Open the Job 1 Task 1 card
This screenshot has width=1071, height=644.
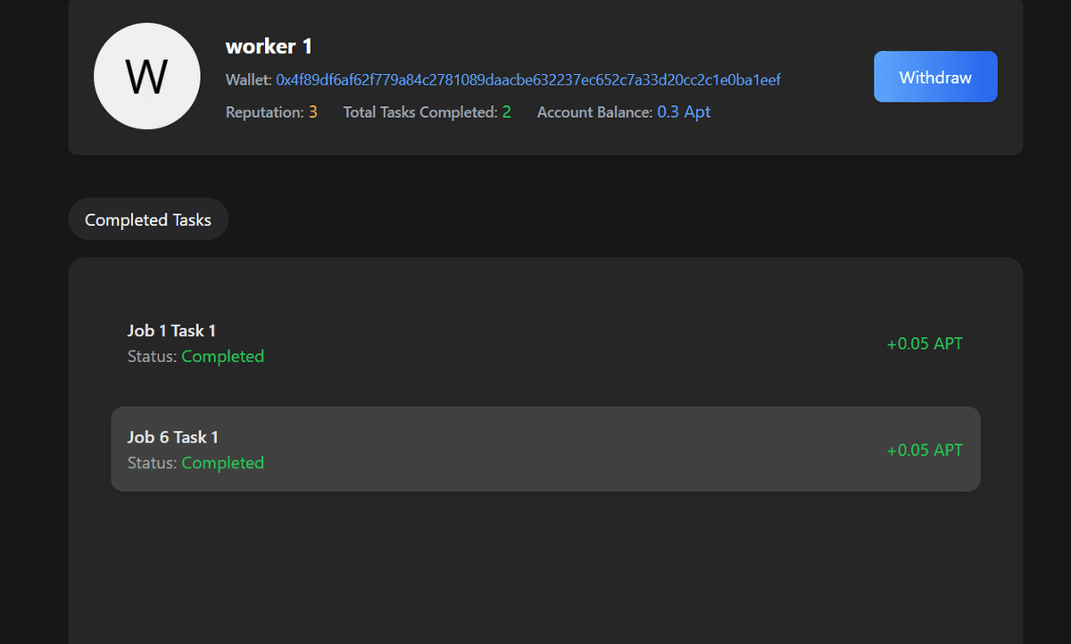point(545,343)
